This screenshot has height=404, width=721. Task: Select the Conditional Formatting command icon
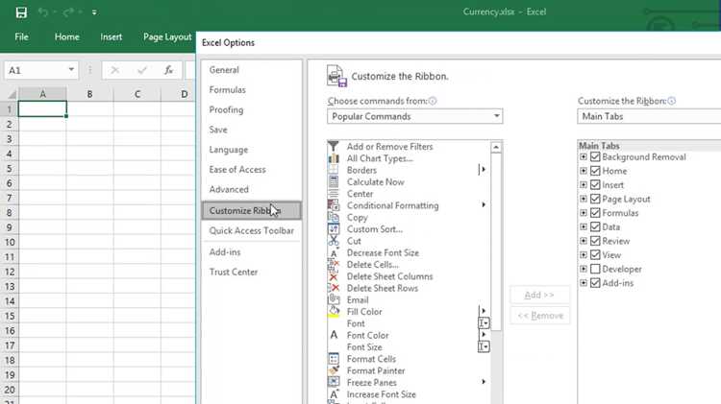pos(334,205)
